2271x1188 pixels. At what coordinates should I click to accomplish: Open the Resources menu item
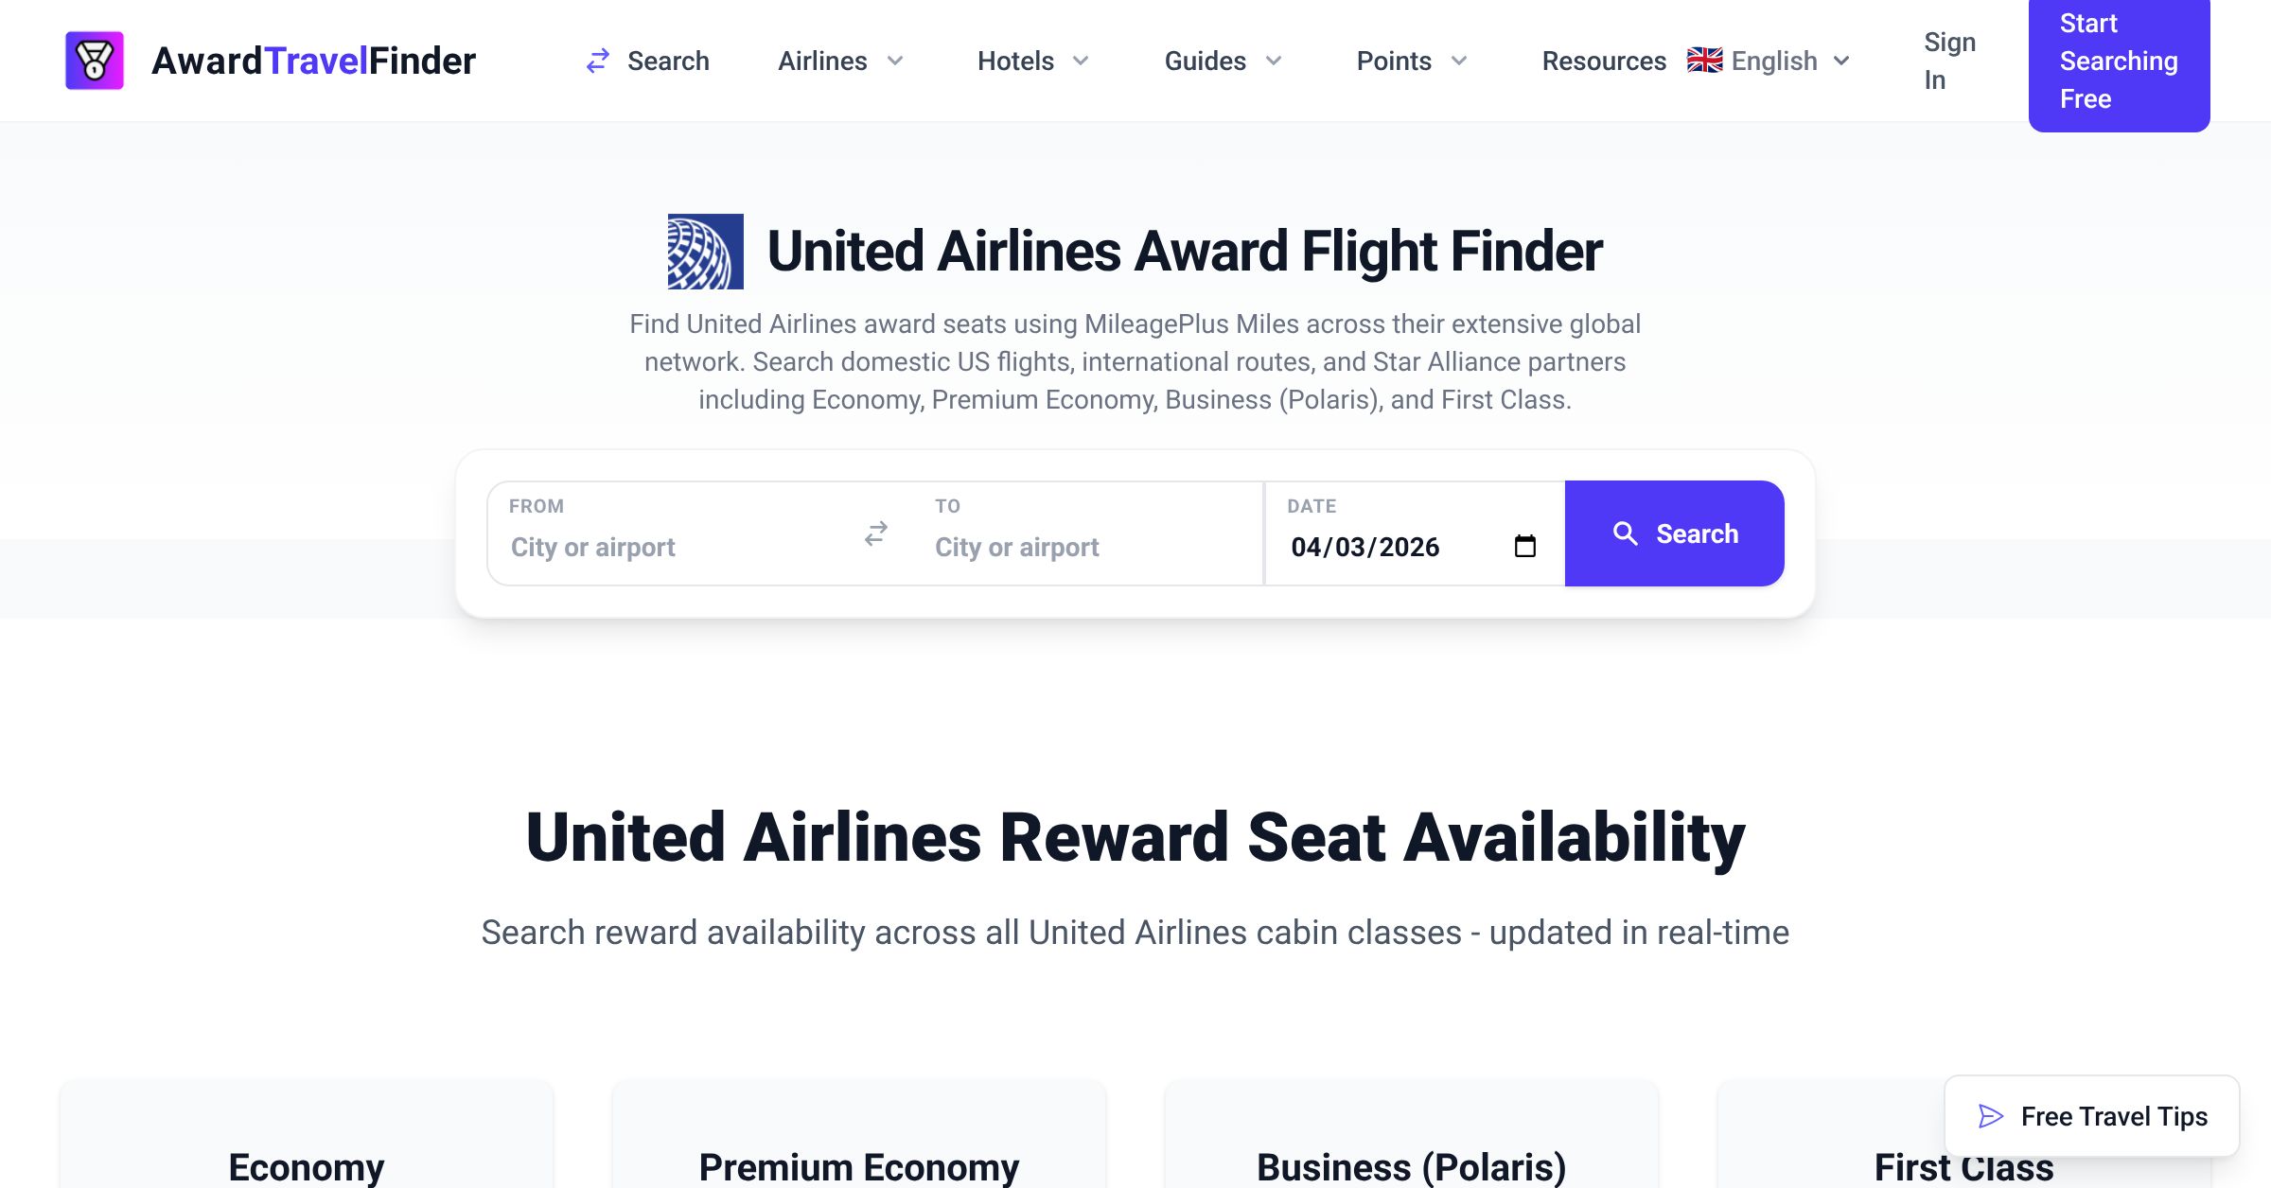pyautogui.click(x=1603, y=61)
